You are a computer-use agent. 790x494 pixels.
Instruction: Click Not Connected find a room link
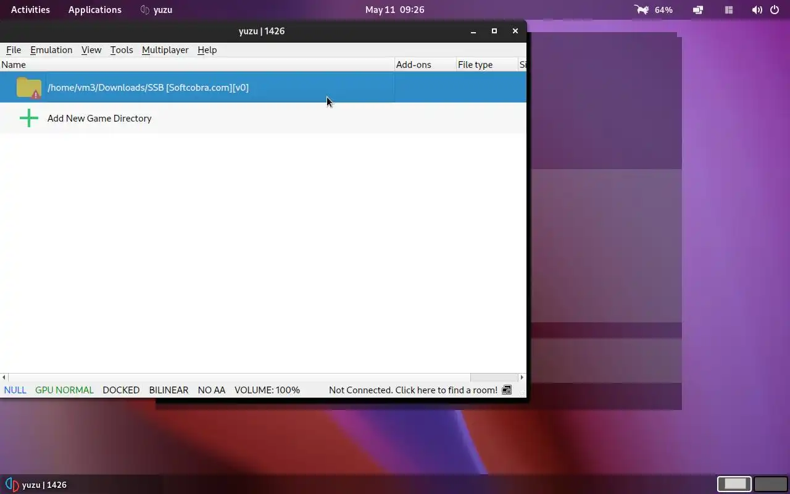click(x=413, y=390)
